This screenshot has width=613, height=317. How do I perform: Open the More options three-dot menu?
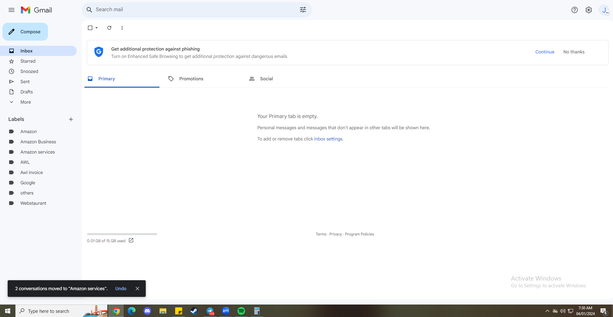122,28
